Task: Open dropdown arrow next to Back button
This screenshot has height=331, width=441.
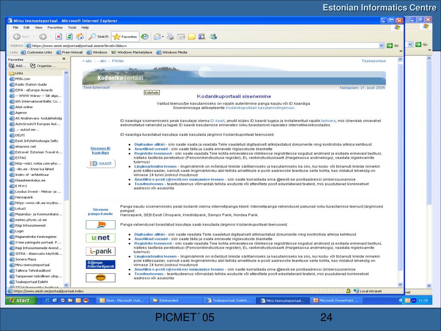Action: tap(34, 37)
